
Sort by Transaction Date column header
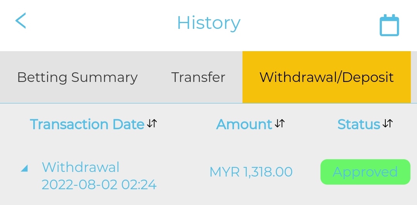coord(87,124)
